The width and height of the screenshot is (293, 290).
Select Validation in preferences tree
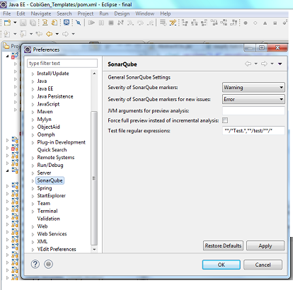pyautogui.click(x=48, y=219)
